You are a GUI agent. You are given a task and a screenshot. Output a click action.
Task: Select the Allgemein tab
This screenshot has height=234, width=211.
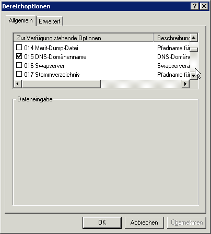[20, 20]
